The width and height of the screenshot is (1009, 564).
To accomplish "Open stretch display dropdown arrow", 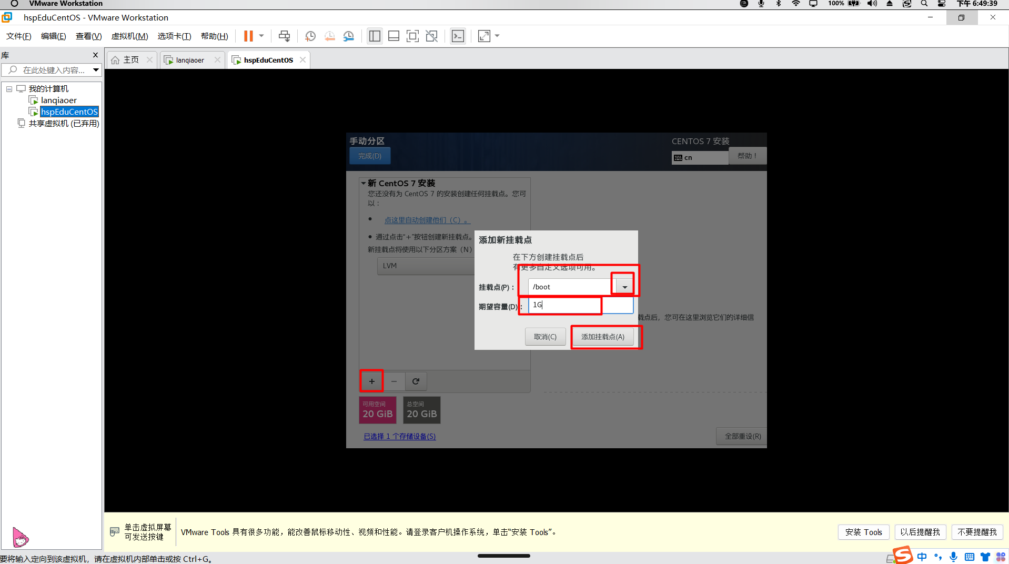I will click(497, 36).
